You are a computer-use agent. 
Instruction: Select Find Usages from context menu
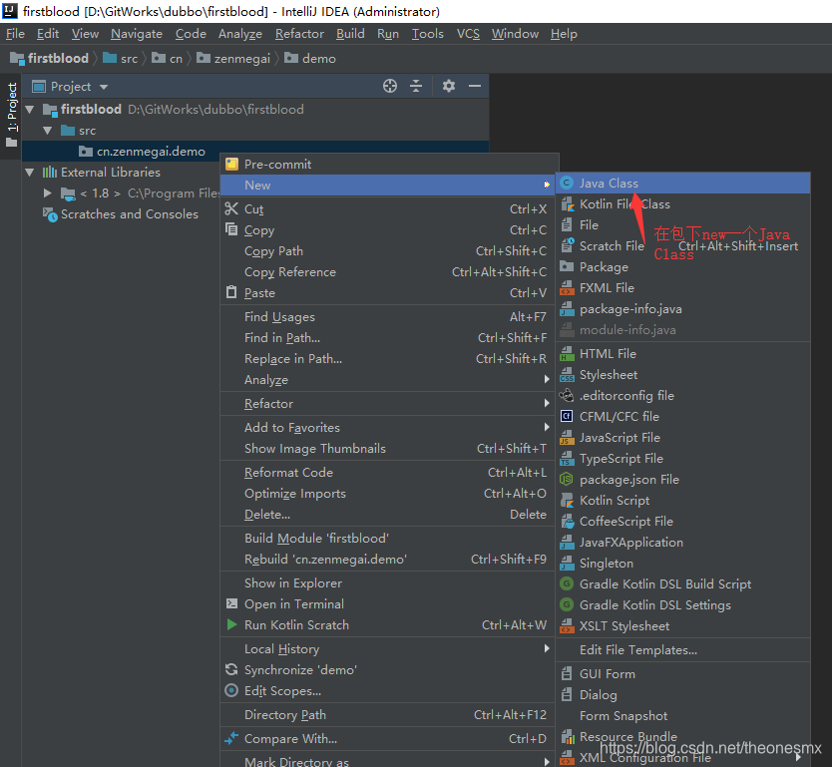(387, 316)
